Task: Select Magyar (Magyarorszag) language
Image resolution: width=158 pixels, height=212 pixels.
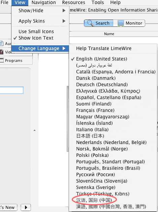Action: coord(113,117)
